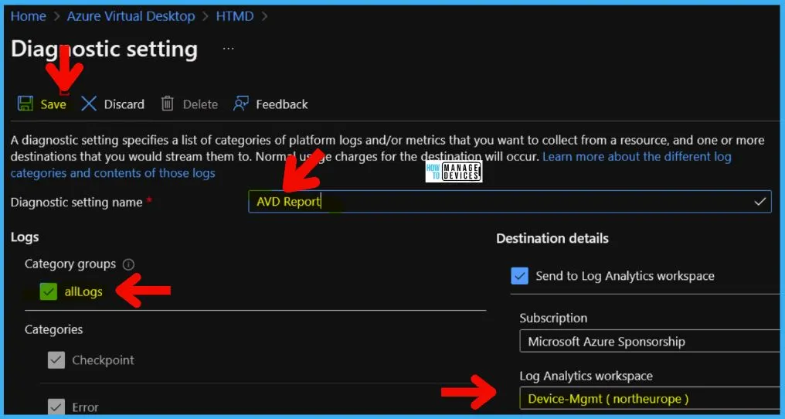
Task: Uncheck Send to Log Analytics workspace
Action: (520, 276)
